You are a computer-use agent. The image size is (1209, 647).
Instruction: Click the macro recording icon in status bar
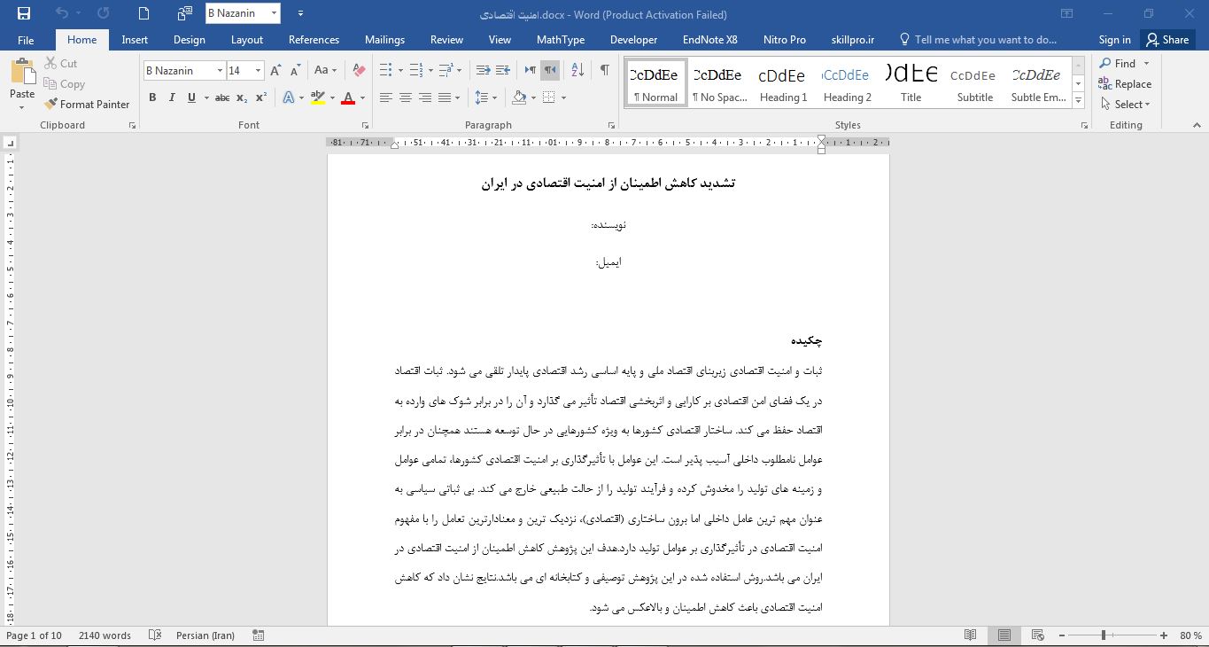coord(259,635)
